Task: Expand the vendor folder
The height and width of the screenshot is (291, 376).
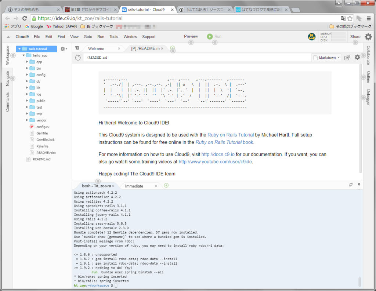Action: (x=27, y=120)
